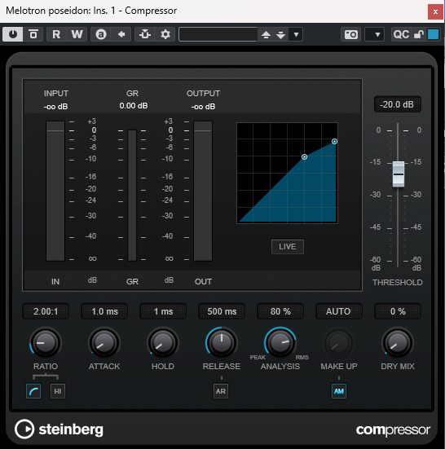This screenshot has width=445, height=449.
Task: Click the GR 0.00 dB readout
Action: pos(134,106)
